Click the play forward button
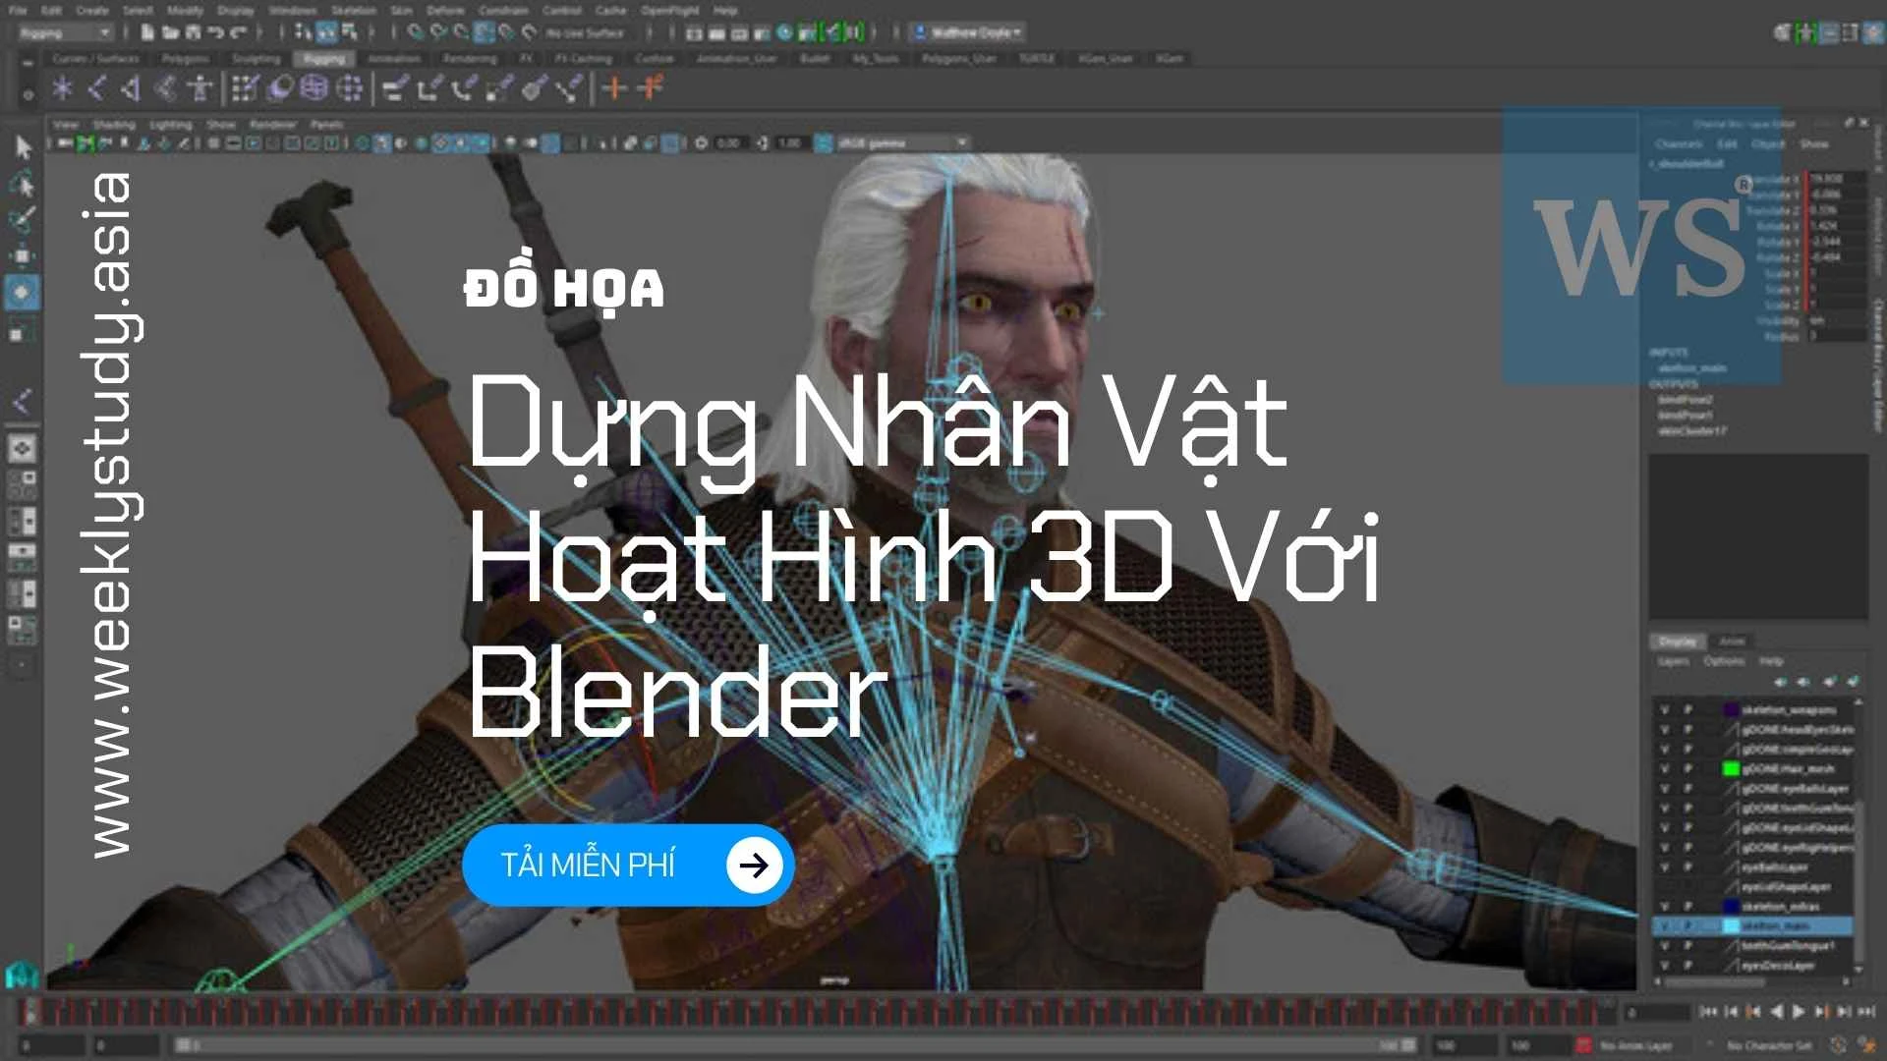The width and height of the screenshot is (1887, 1061). click(x=1799, y=1011)
